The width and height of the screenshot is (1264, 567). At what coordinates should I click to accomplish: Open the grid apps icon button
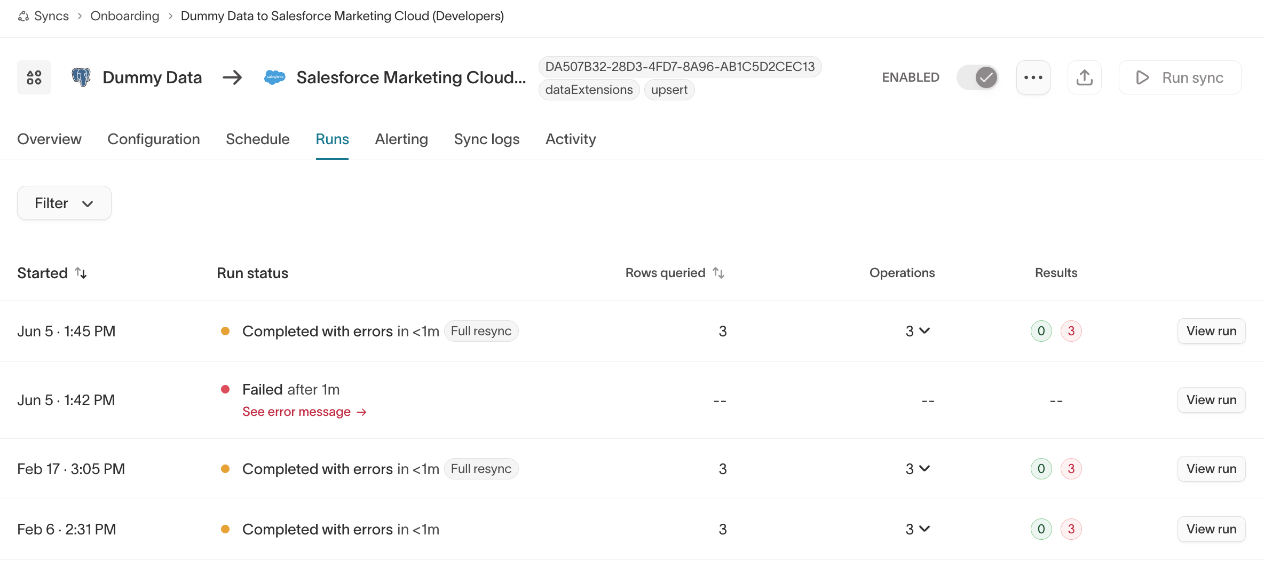coord(34,77)
